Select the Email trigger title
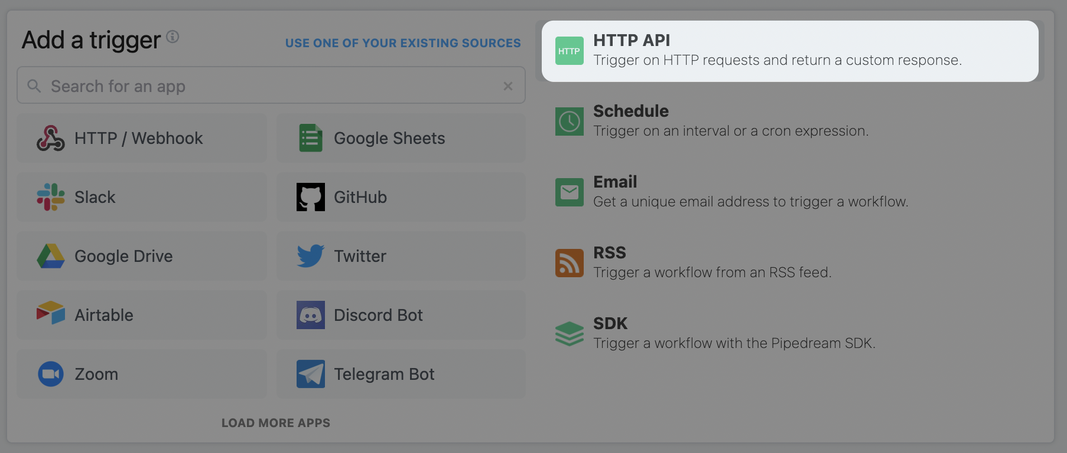 click(x=615, y=182)
